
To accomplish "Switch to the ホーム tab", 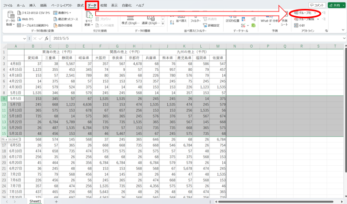I will pos(21,5).
